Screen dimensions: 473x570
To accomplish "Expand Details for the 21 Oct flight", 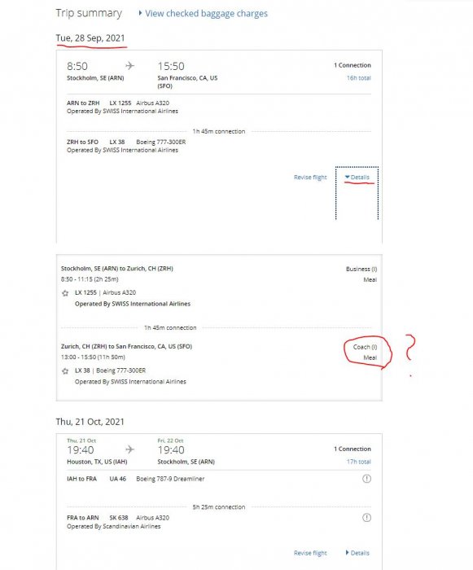I will [x=357, y=553].
